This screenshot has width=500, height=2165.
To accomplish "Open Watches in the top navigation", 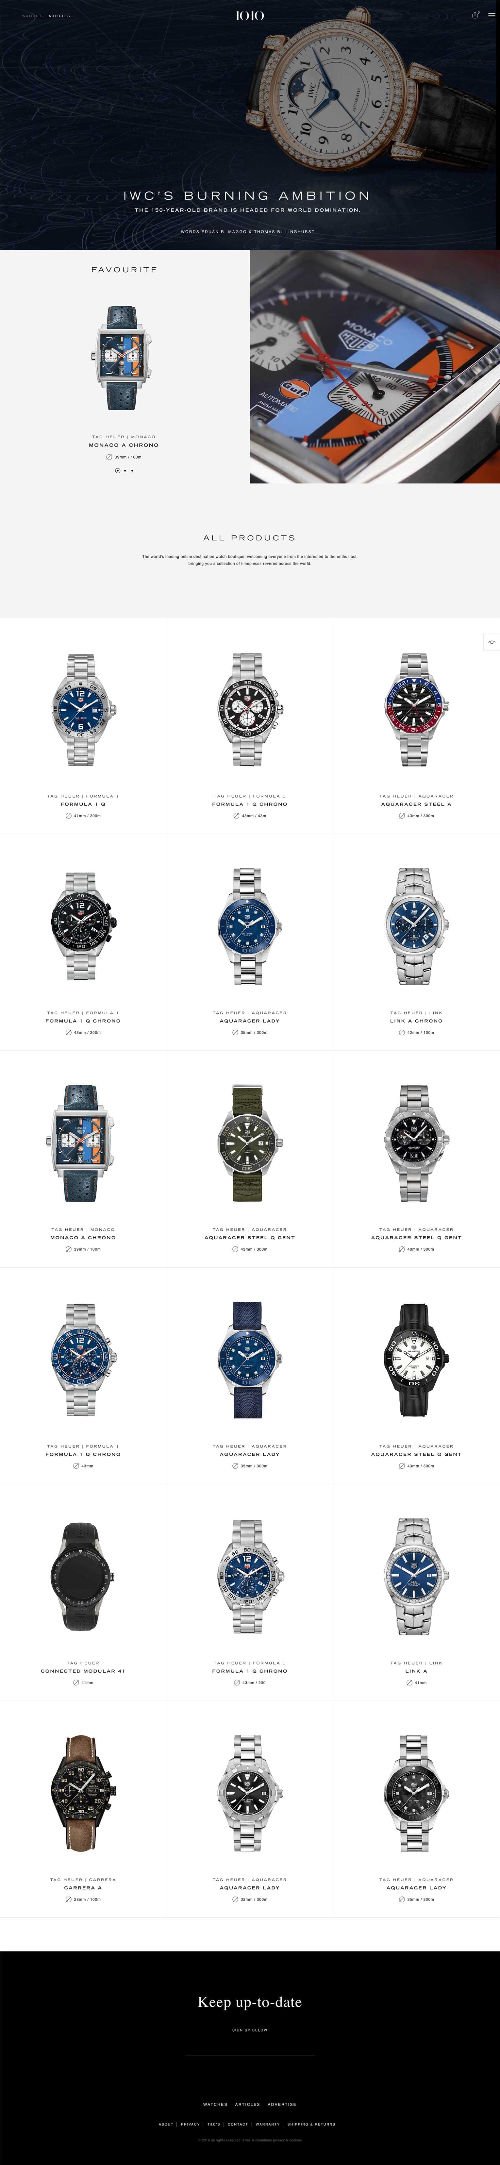I will (x=32, y=16).
